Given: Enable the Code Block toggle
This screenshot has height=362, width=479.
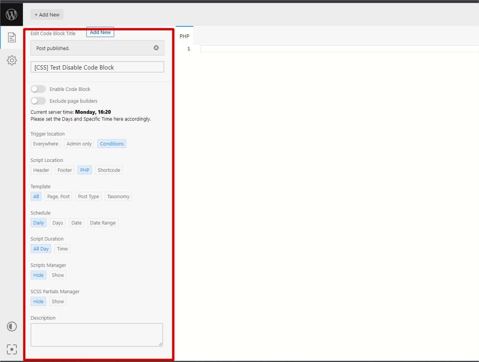Looking at the screenshot, I should coord(38,89).
